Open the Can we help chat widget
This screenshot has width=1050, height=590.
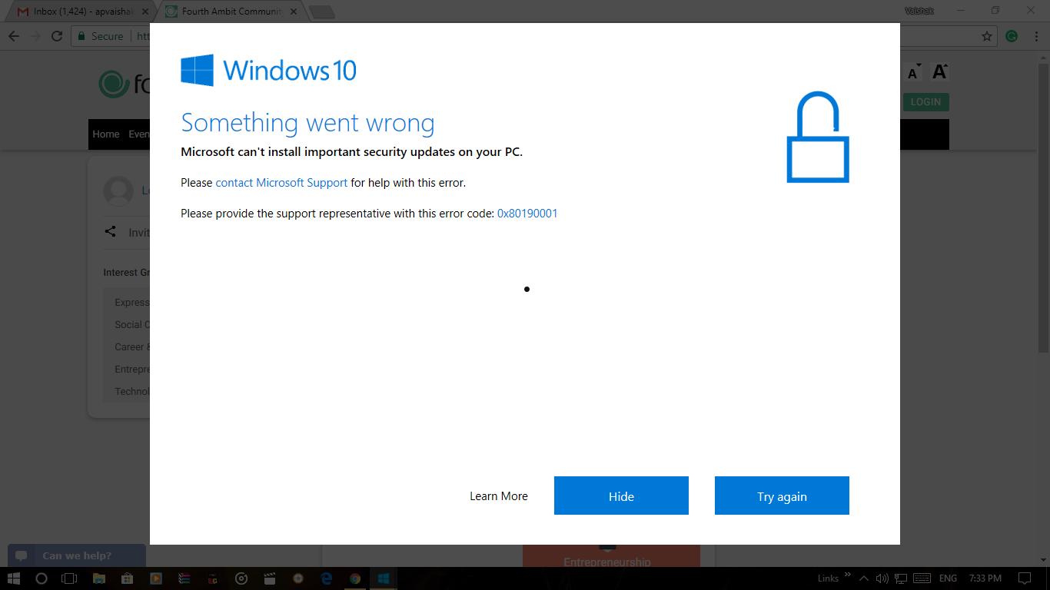pos(77,555)
